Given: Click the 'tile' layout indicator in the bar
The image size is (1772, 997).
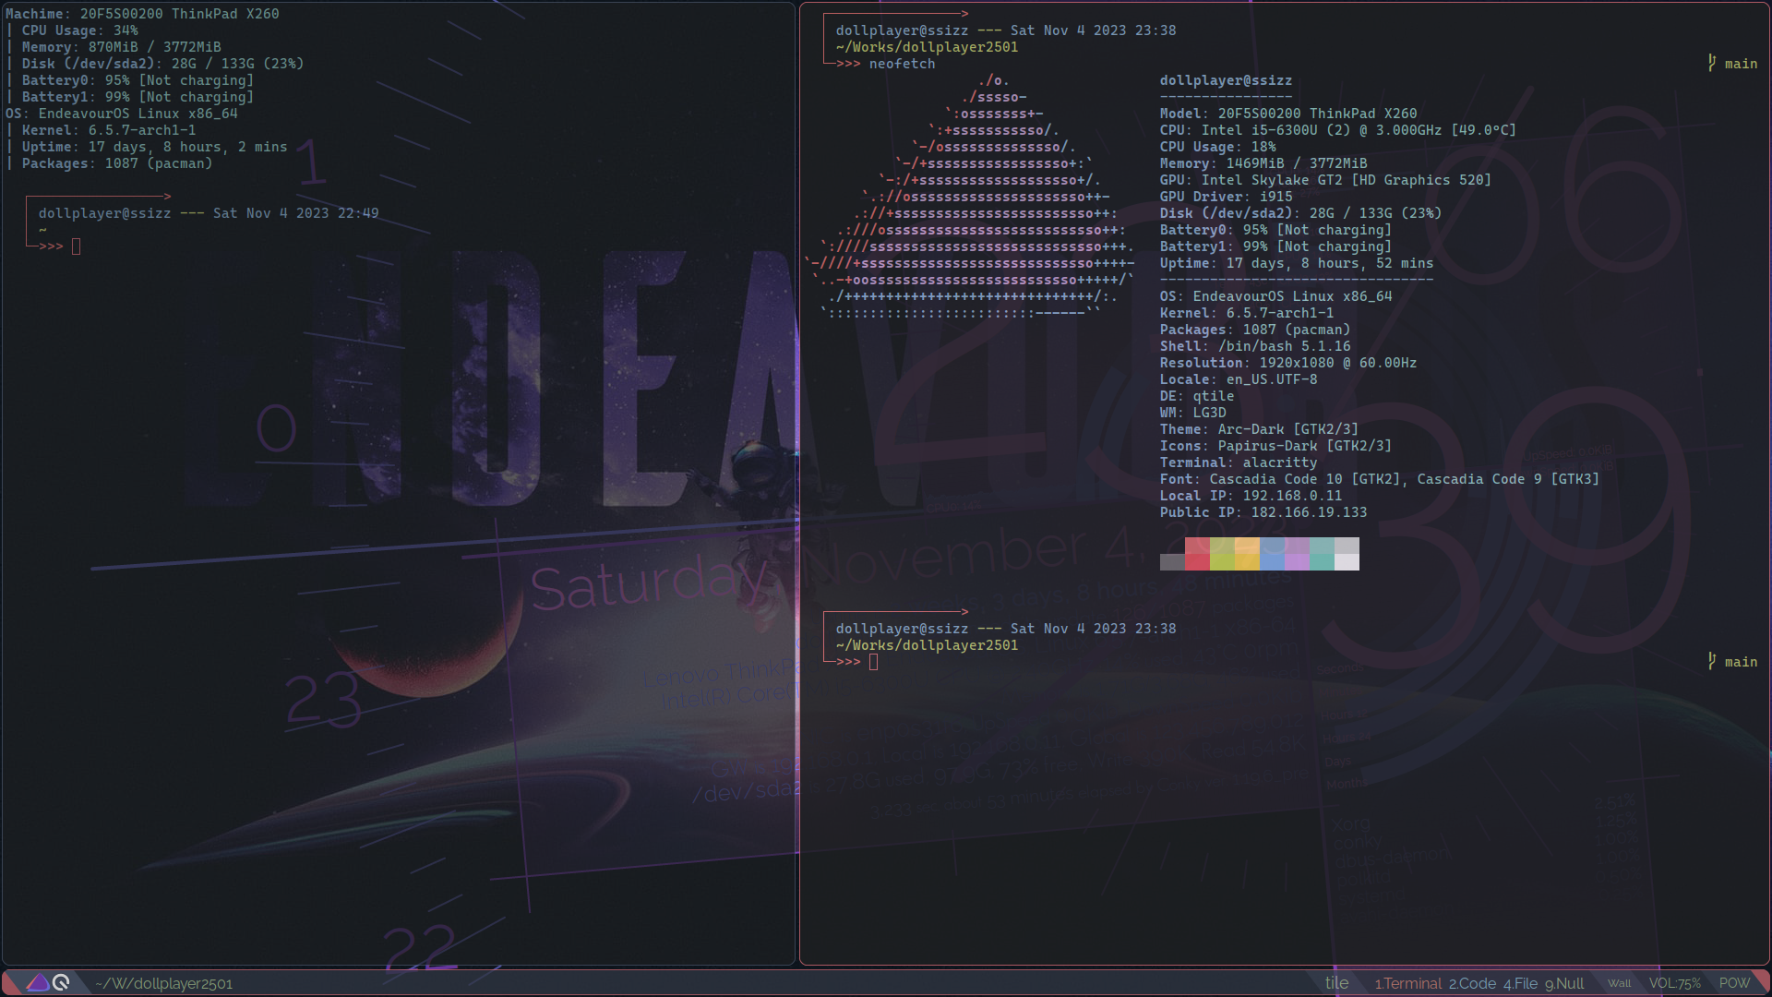Looking at the screenshot, I should [1336, 983].
